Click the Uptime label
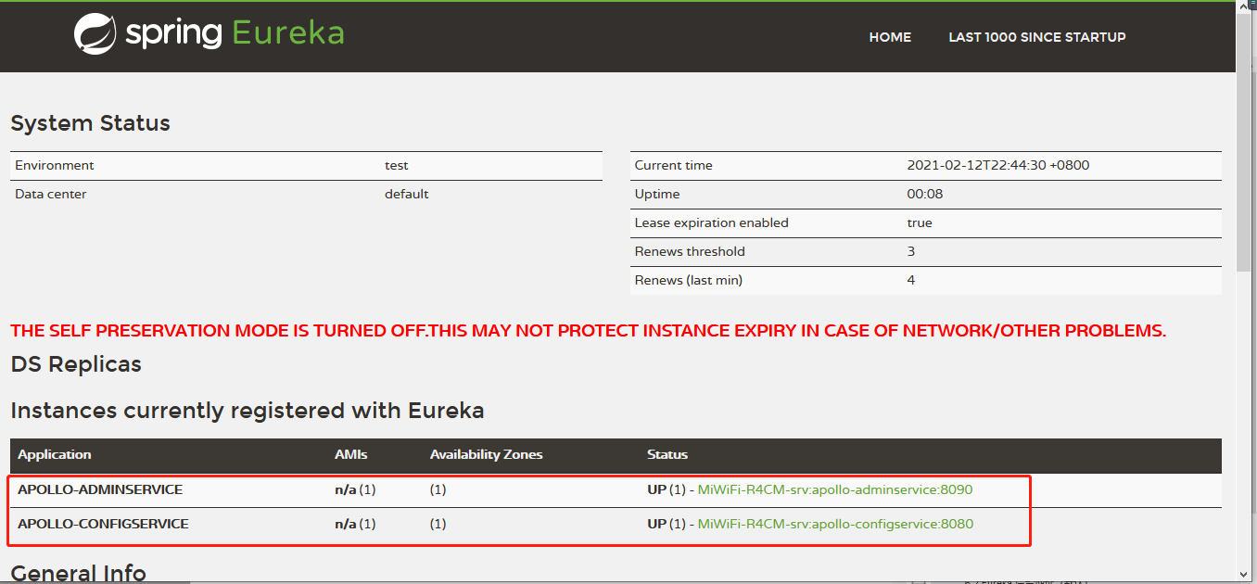1257x584 pixels. pyautogui.click(x=657, y=194)
